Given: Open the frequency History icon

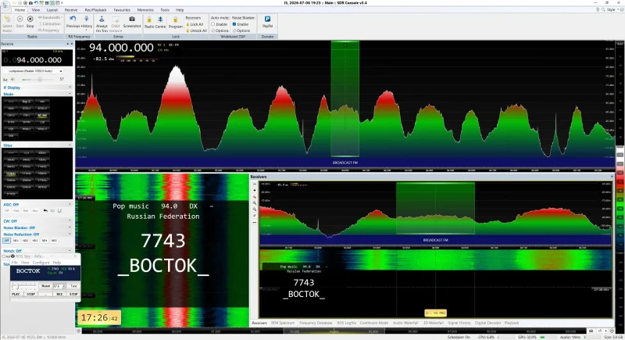Looking at the screenshot, I should (87, 19).
